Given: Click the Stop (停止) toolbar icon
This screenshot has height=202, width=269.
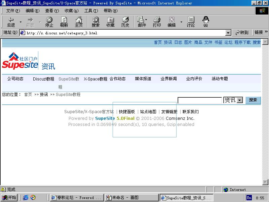Looking at the screenshot, I should 49,22.
